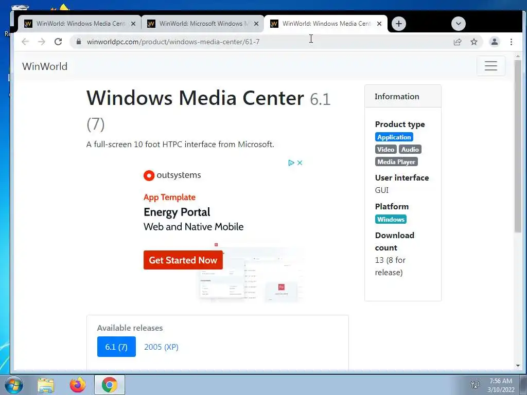This screenshot has width=527, height=395.
Task: Close the Microsoft Windows tab
Action: coord(256,24)
